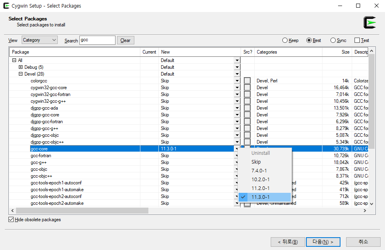This screenshot has width=385, height=250.
Task: Click the horizontal scrollbar thumb
Action: pyautogui.click(x=82, y=210)
